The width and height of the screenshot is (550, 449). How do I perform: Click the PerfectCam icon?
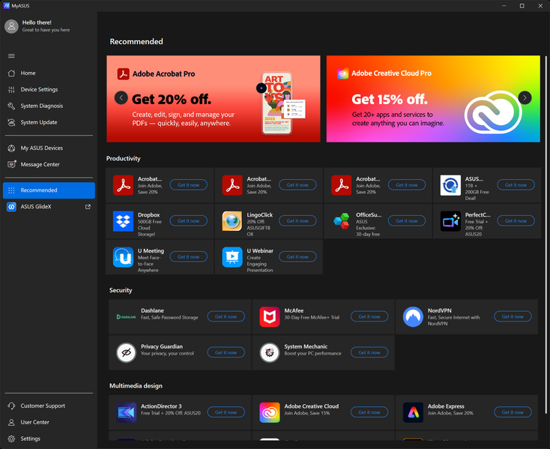click(450, 221)
